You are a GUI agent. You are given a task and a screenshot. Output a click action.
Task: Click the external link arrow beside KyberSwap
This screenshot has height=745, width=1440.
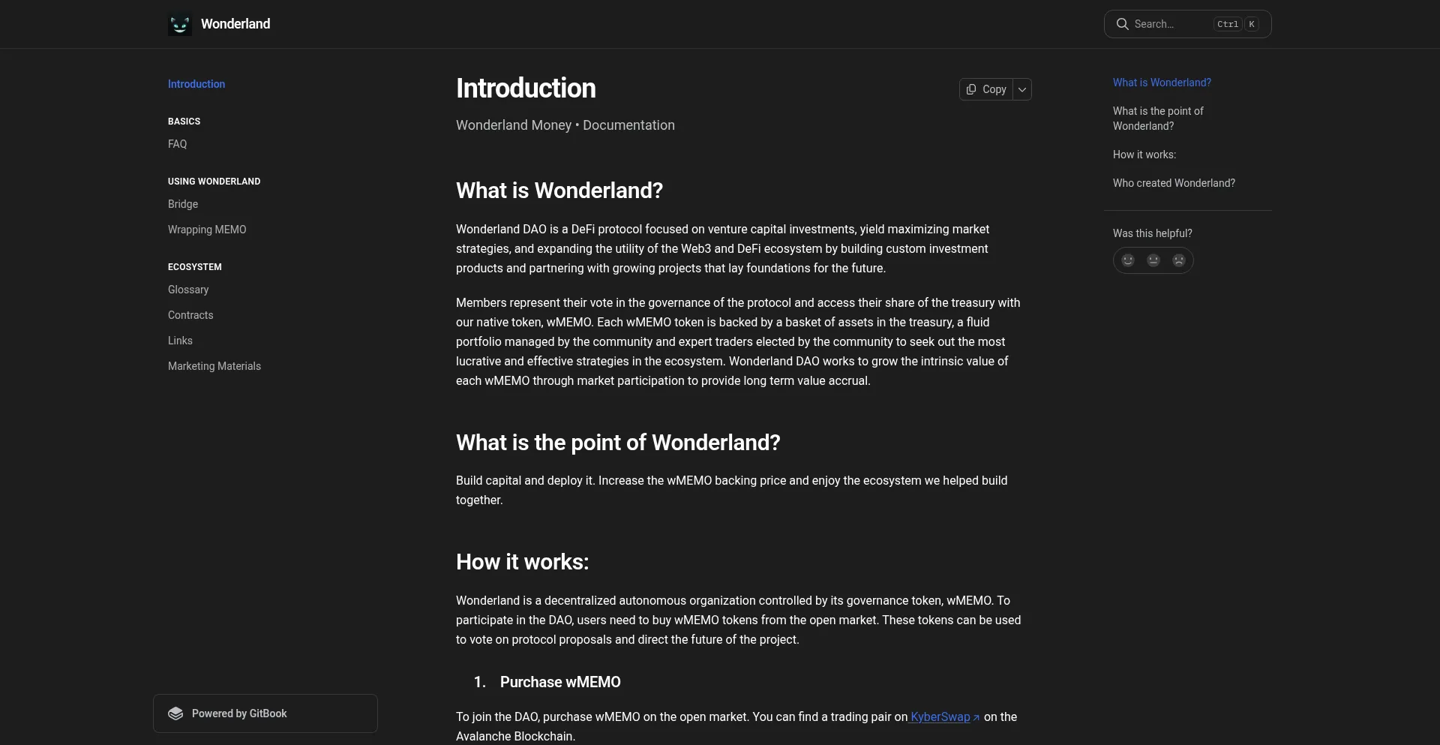976,718
